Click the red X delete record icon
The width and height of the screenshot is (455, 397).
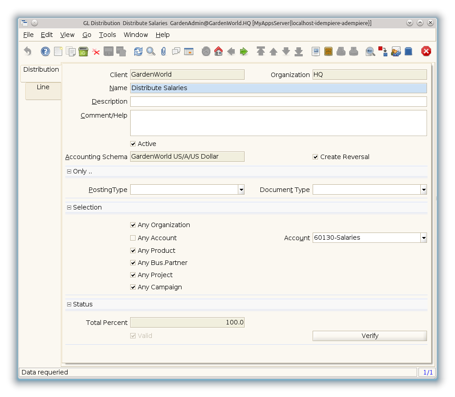(x=96, y=51)
